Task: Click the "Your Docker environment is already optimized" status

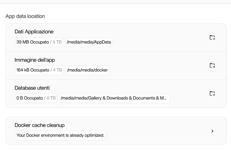Action: click(60, 136)
